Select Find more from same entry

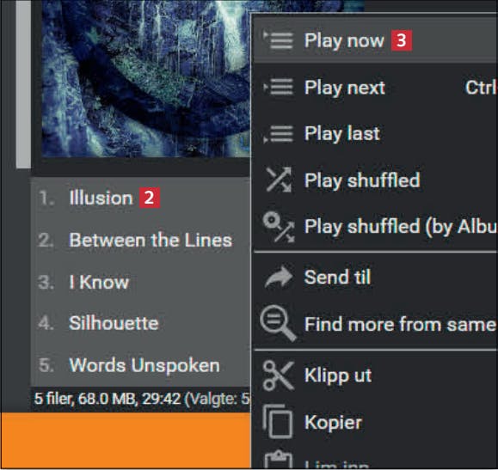pyautogui.click(x=375, y=324)
